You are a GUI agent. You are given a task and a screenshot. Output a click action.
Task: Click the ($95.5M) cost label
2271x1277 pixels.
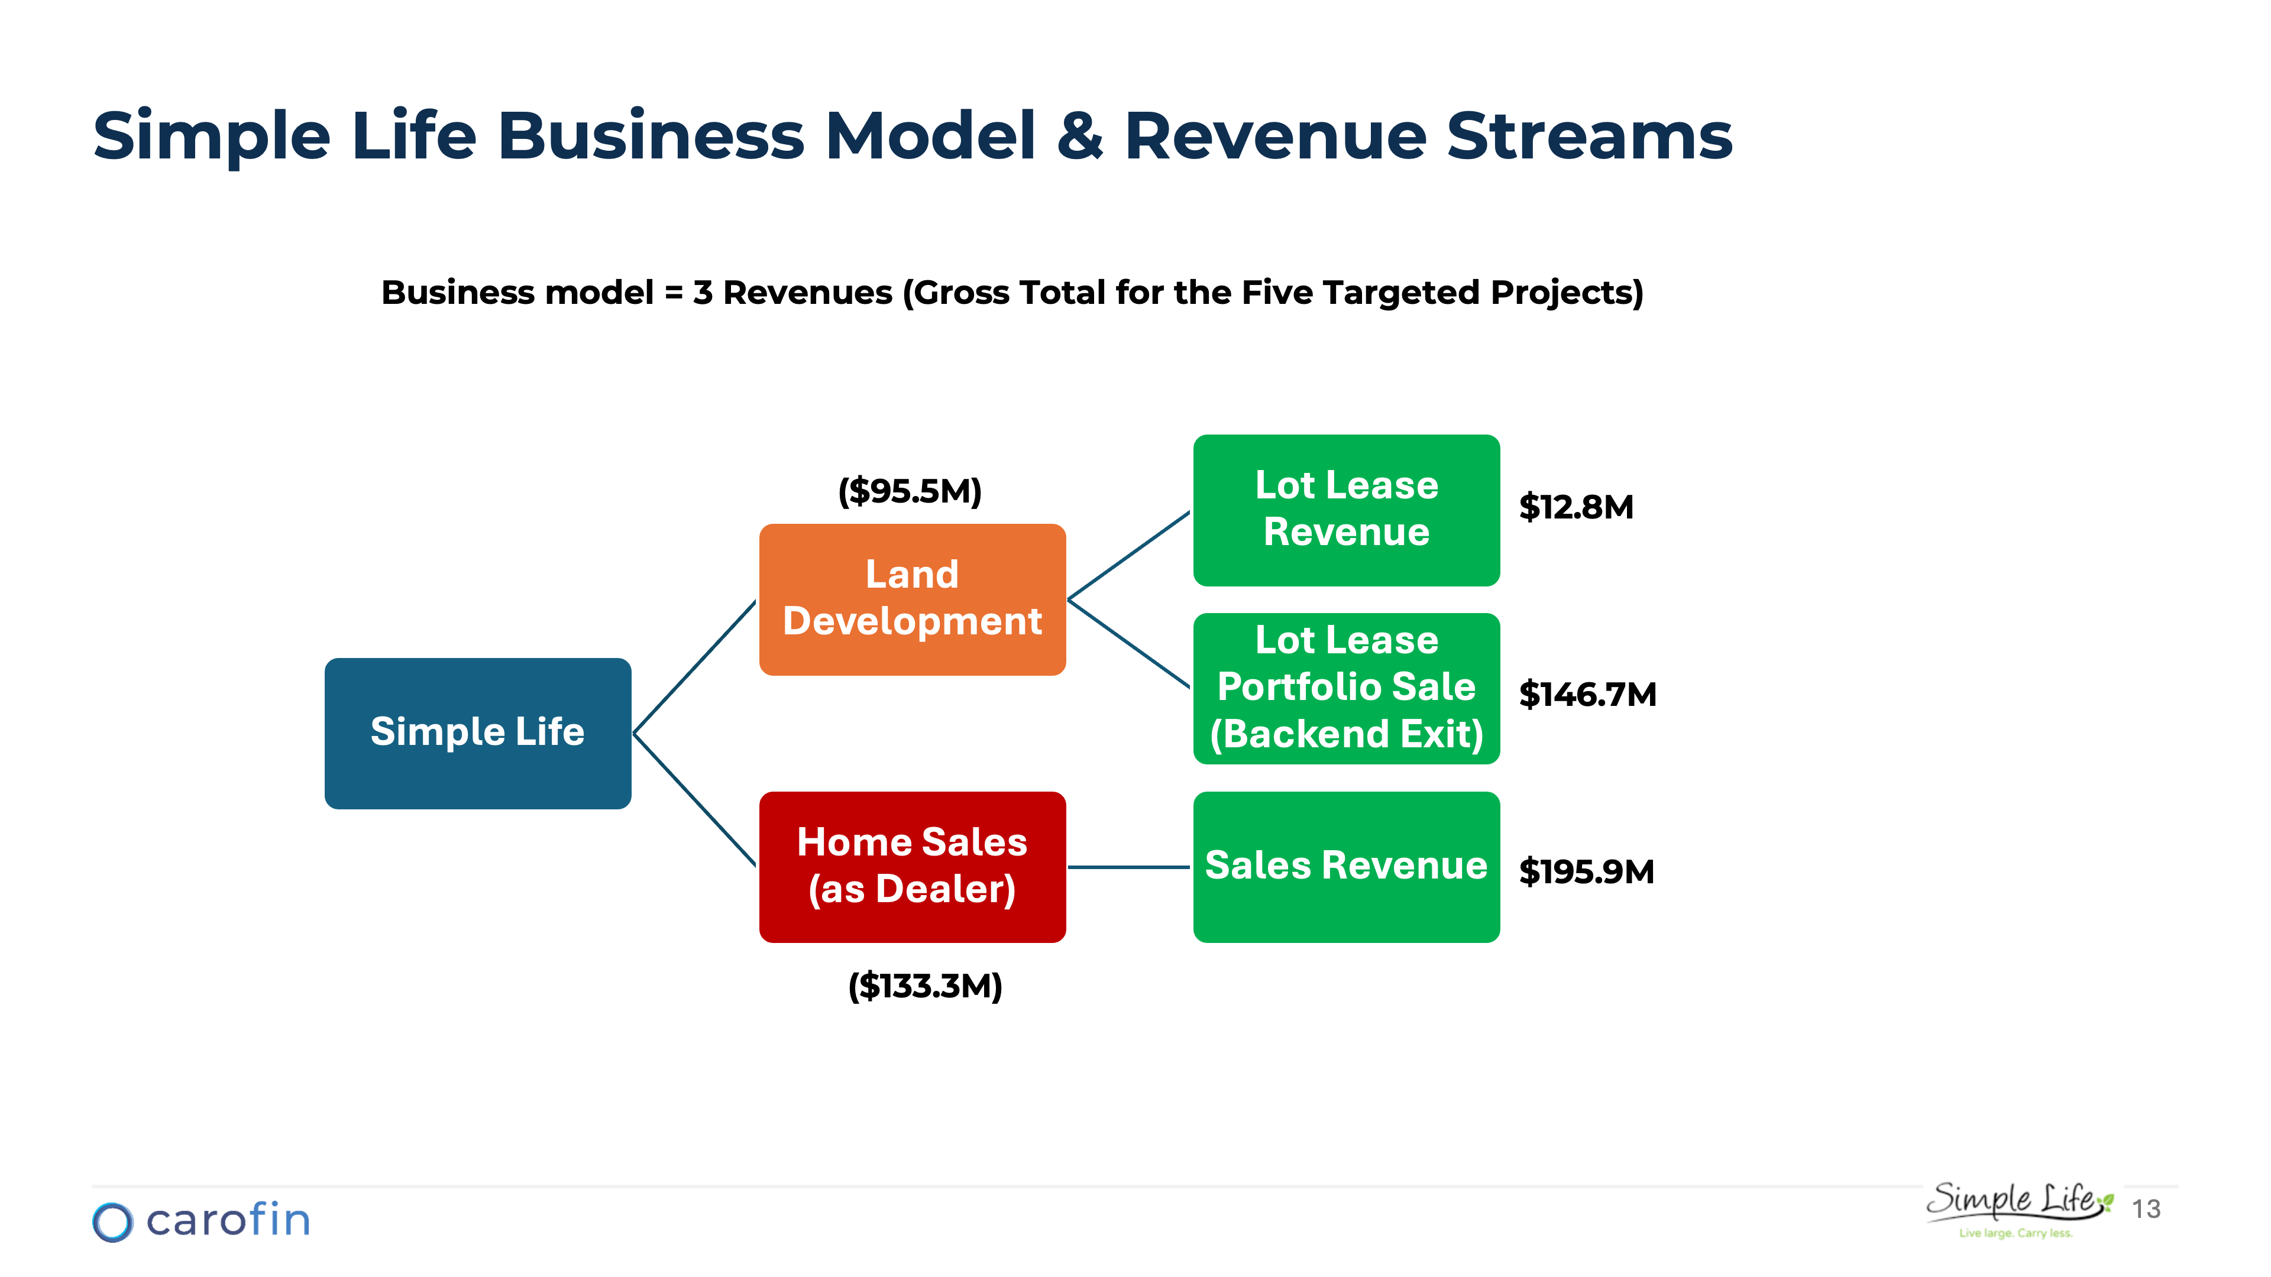point(909,491)
